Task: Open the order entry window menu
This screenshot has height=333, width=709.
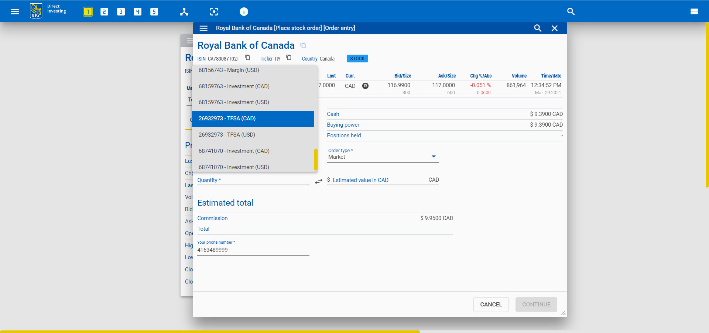Action: 203,28
